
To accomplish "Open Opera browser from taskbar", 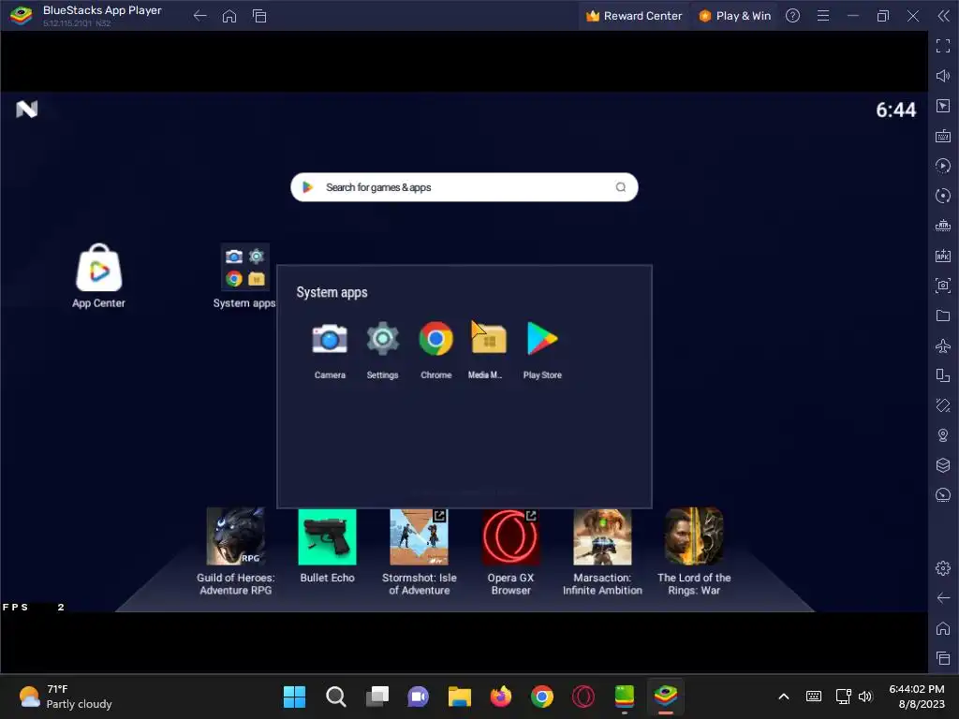I will point(583,697).
